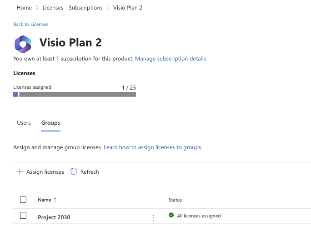311x252 pixels.
Task: Click the Licenses section heading
Action: tap(24, 73)
